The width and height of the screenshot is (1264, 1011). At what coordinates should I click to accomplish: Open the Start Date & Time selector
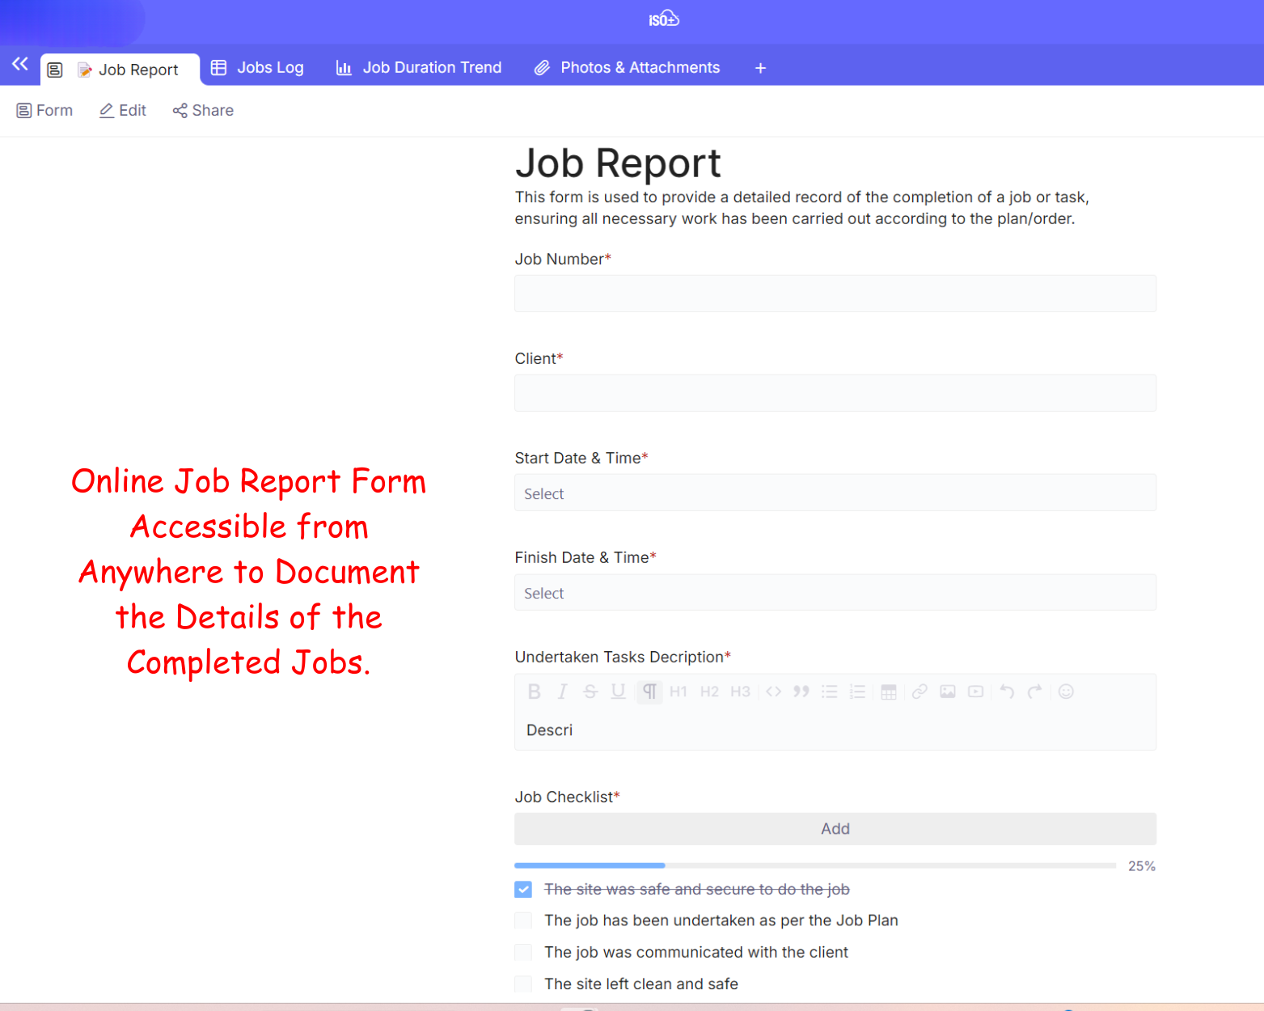[835, 493]
